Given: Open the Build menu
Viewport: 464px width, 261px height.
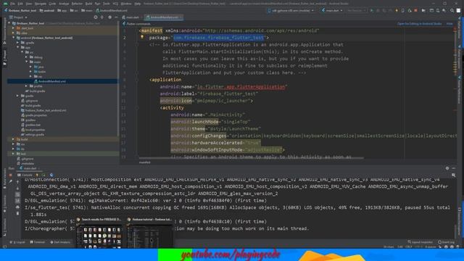Looking at the screenshot, I should click(x=88, y=4).
